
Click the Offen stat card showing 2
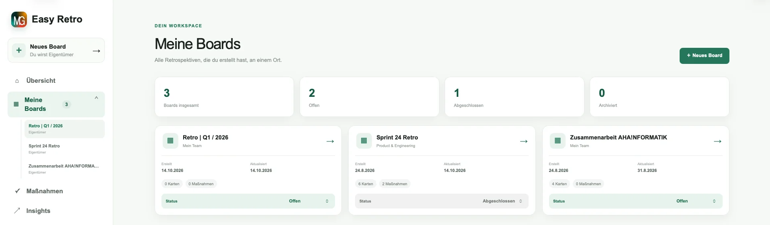369,97
